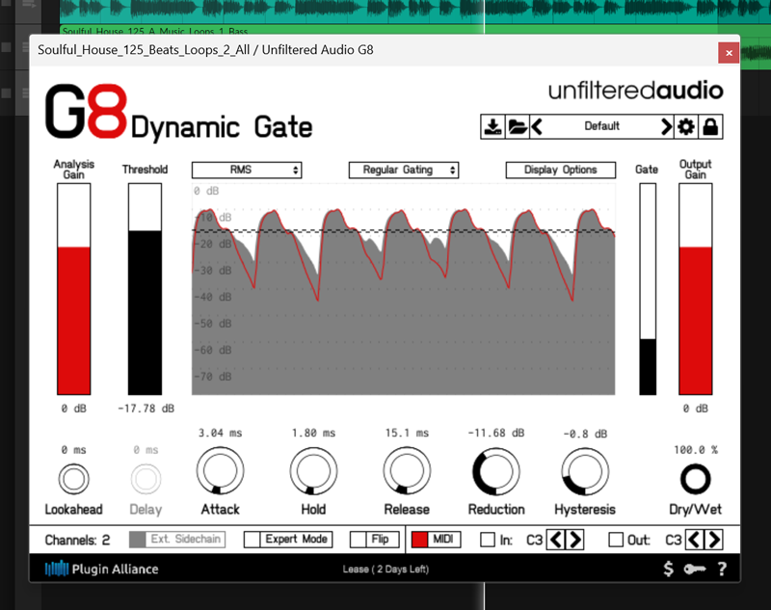This screenshot has width=771, height=610.
Task: Click the Channels: 2 label
Action: tap(77, 540)
